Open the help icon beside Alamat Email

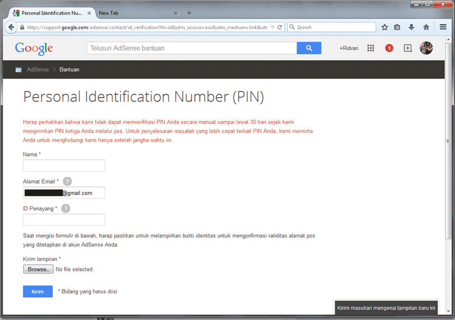pos(67,181)
